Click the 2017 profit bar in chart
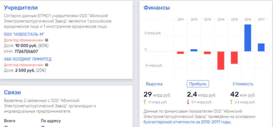Viewport: 273px width, 127px height. pyautogui.click(x=261, y=47)
